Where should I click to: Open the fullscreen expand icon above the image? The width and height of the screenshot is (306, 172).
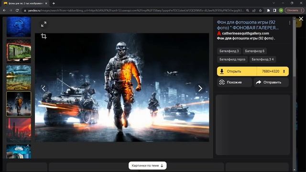(44, 24)
